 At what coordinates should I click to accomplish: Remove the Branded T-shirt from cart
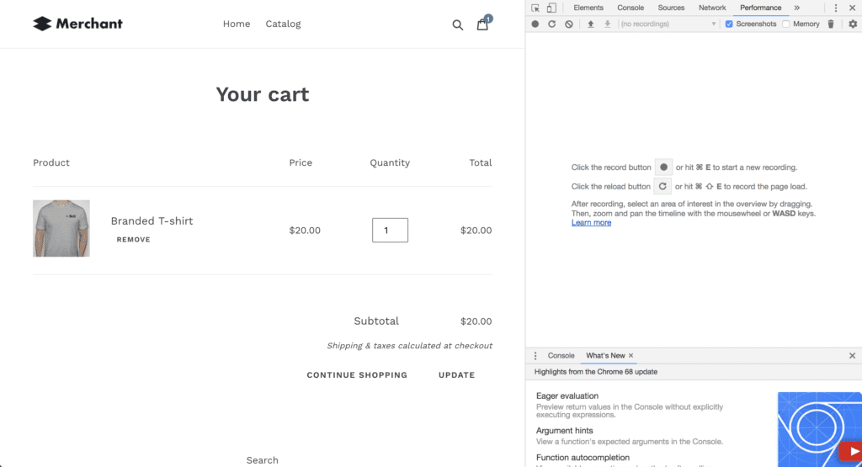point(134,240)
